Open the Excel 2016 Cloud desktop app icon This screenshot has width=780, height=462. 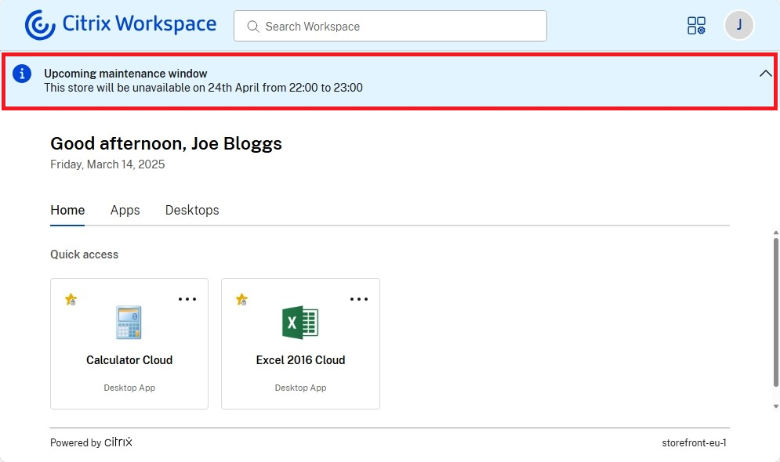point(300,322)
